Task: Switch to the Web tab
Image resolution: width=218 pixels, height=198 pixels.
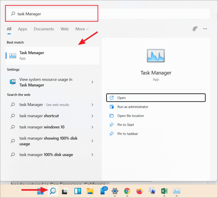Action: click(x=65, y=29)
